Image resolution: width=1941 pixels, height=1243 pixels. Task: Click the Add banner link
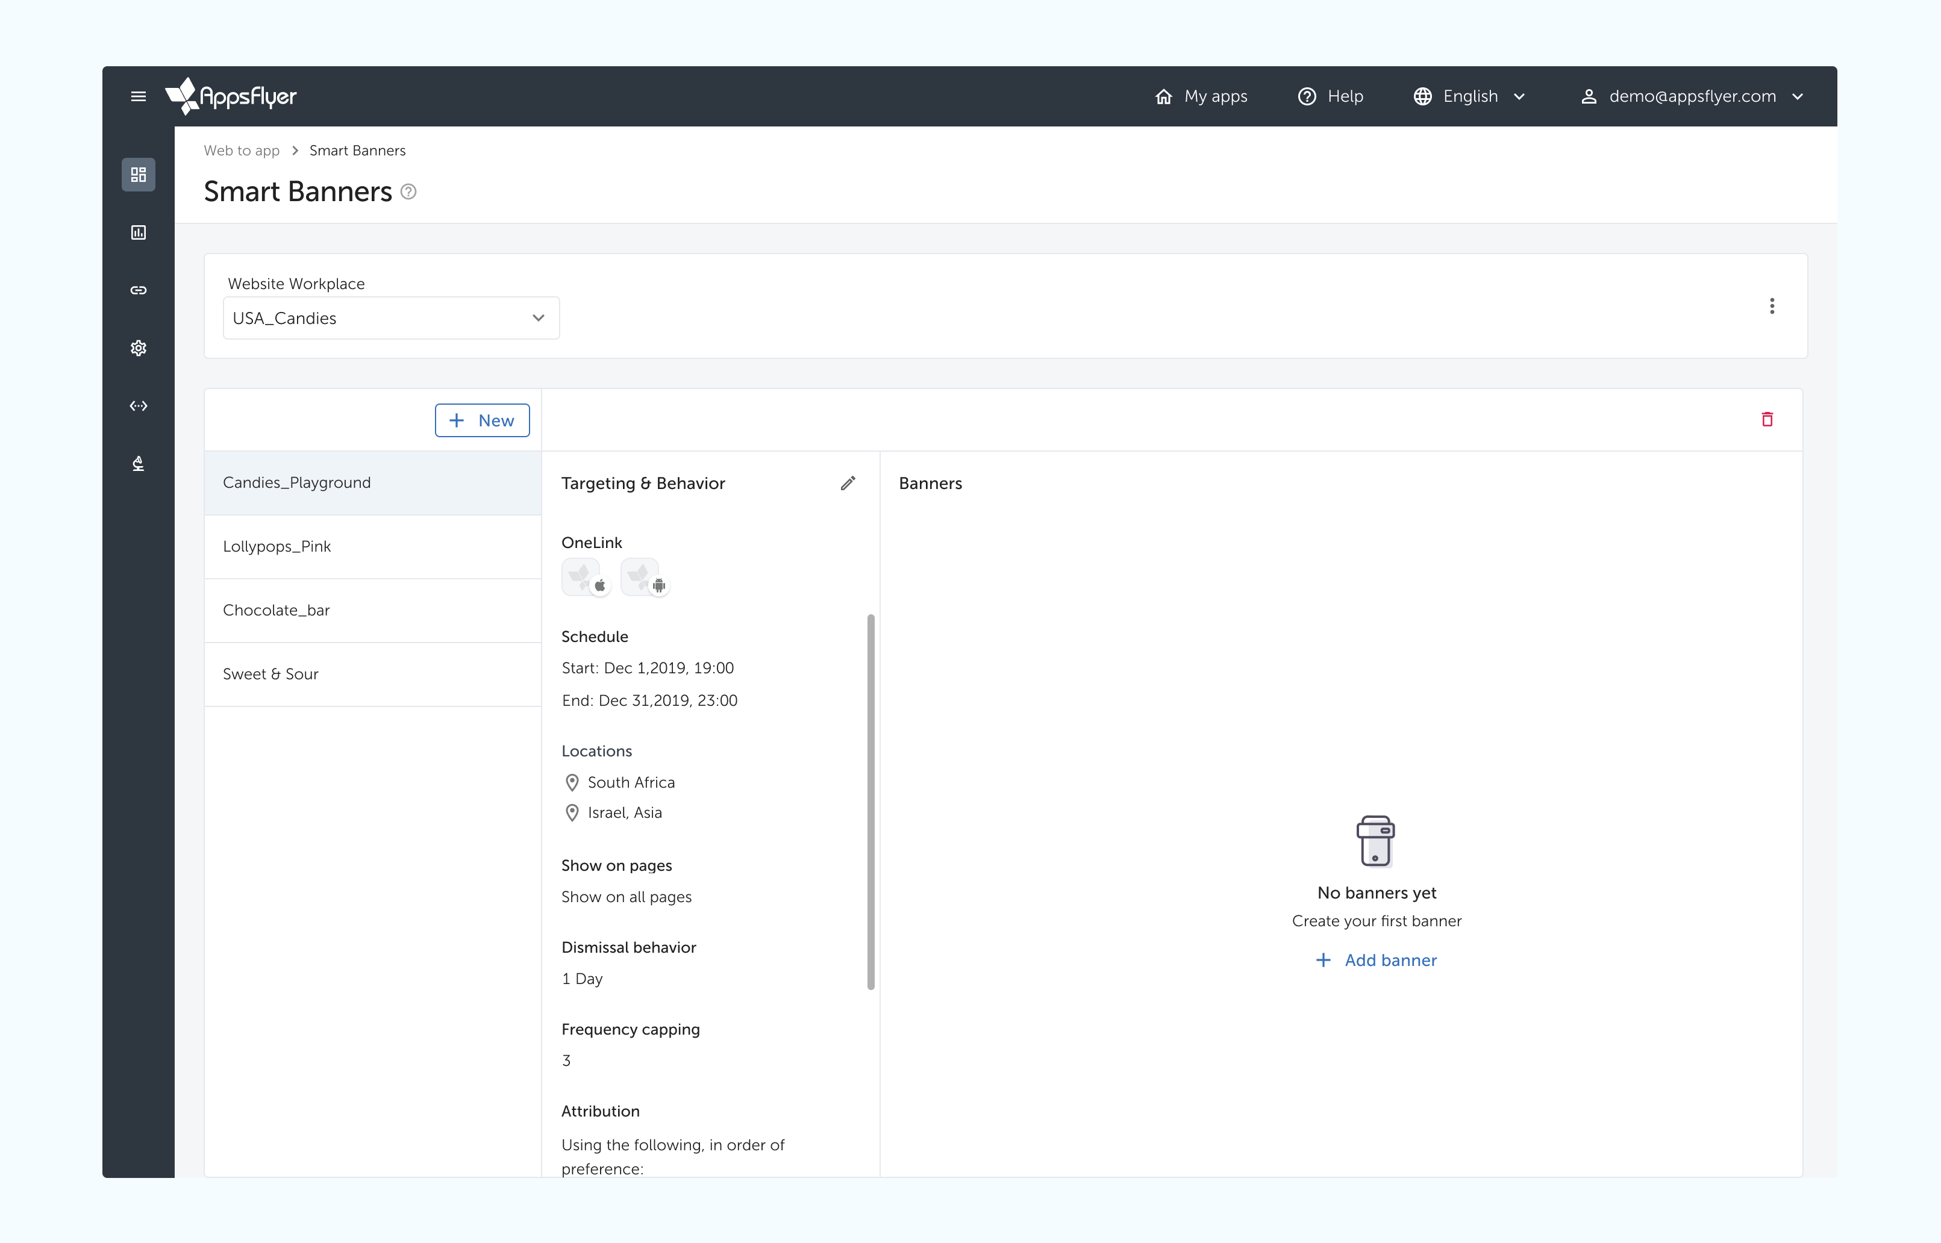(1377, 960)
